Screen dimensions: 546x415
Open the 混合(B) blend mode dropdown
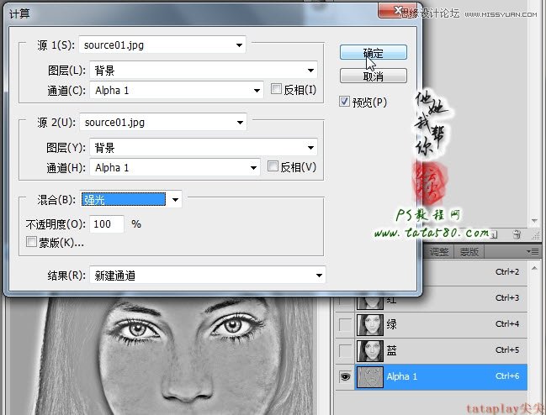175,199
